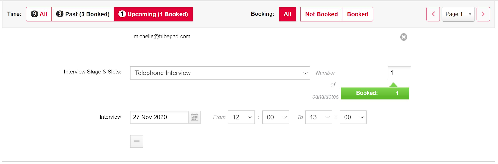This screenshot has height=164, width=498.
Task: Open the Page 1 dropdown
Action: coord(458,14)
